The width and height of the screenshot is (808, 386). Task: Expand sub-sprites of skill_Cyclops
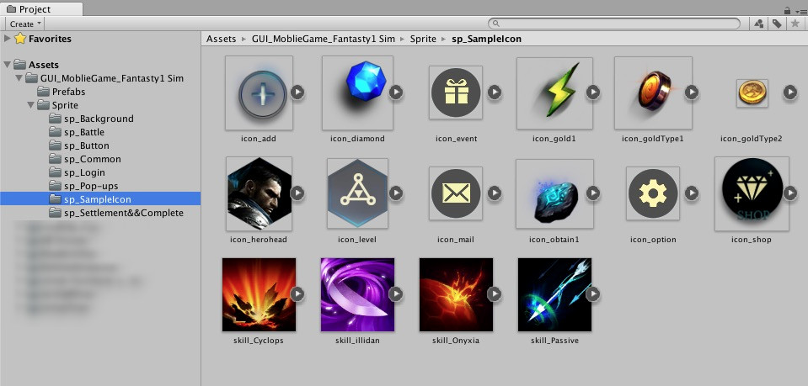(x=297, y=293)
